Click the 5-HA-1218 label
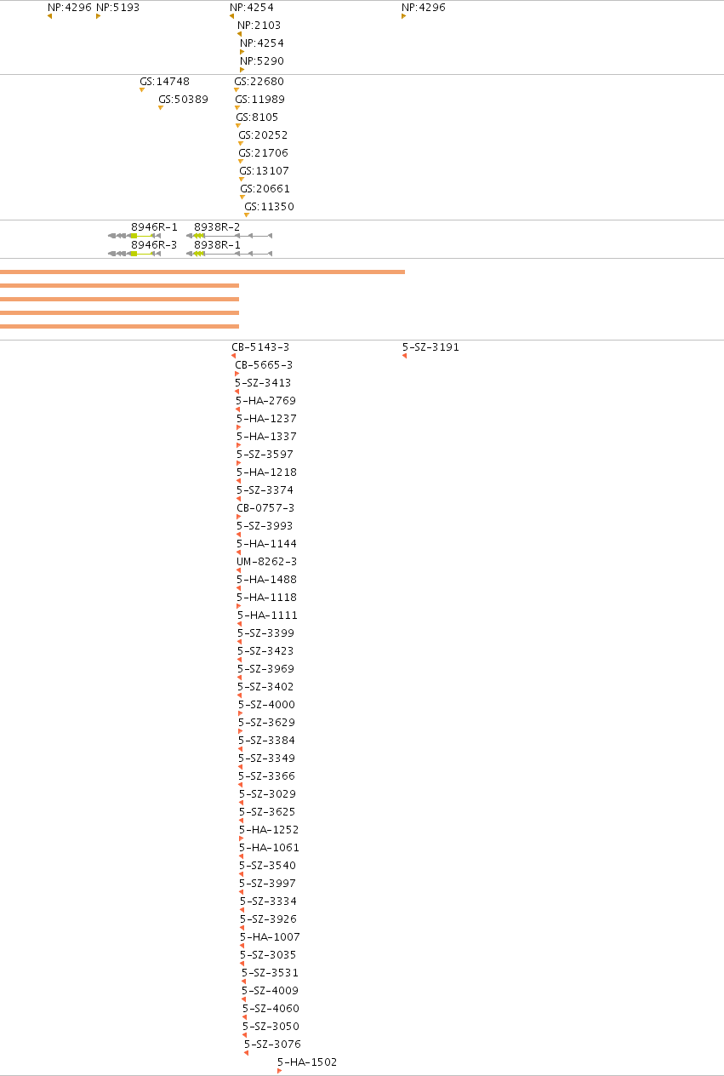The image size is (724, 1076). [266, 472]
